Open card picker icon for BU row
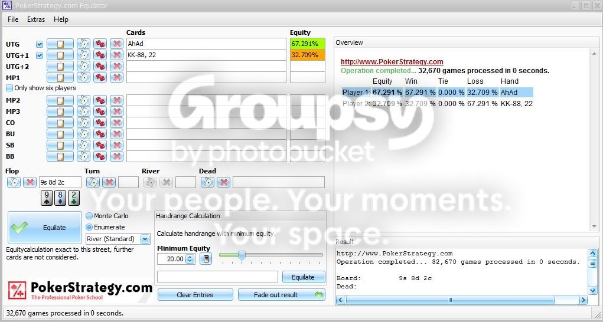Screen dimensions: 603x322 [x=83, y=134]
